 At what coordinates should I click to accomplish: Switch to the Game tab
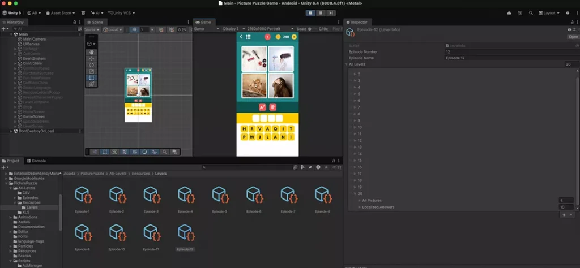[x=203, y=22]
